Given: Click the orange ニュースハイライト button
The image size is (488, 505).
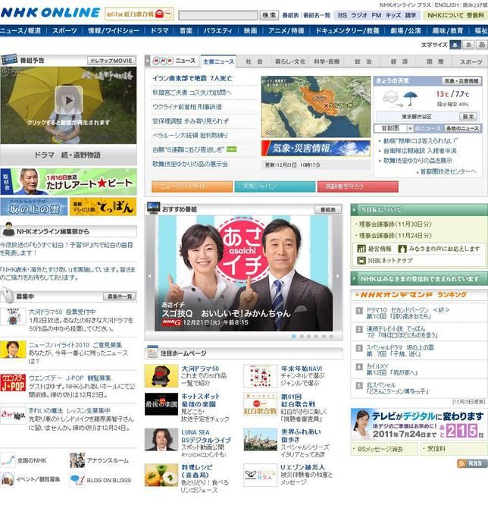Looking at the screenshot, I should 192,187.
